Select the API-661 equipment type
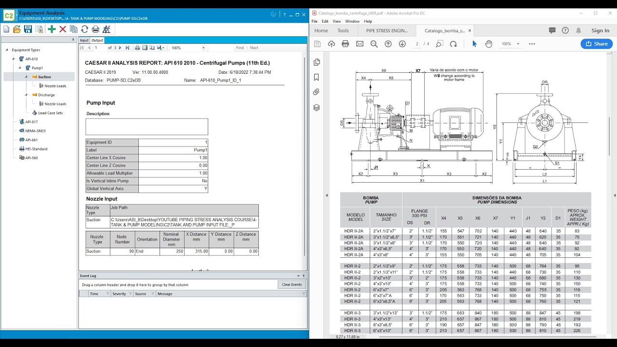The image size is (617, 347). pyautogui.click(x=31, y=140)
